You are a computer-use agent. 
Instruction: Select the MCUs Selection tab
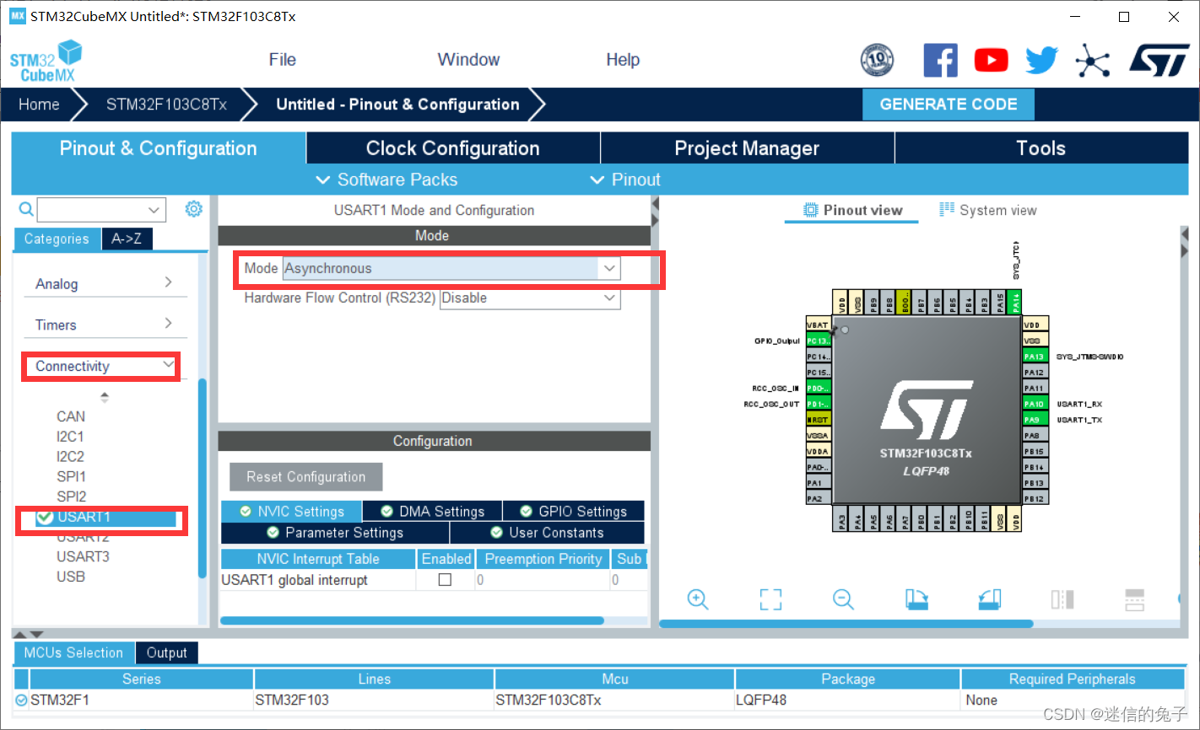pos(73,652)
